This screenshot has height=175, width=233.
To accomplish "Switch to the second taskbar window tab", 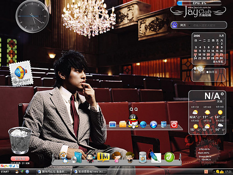I will pyautogui.click(x=90, y=172).
